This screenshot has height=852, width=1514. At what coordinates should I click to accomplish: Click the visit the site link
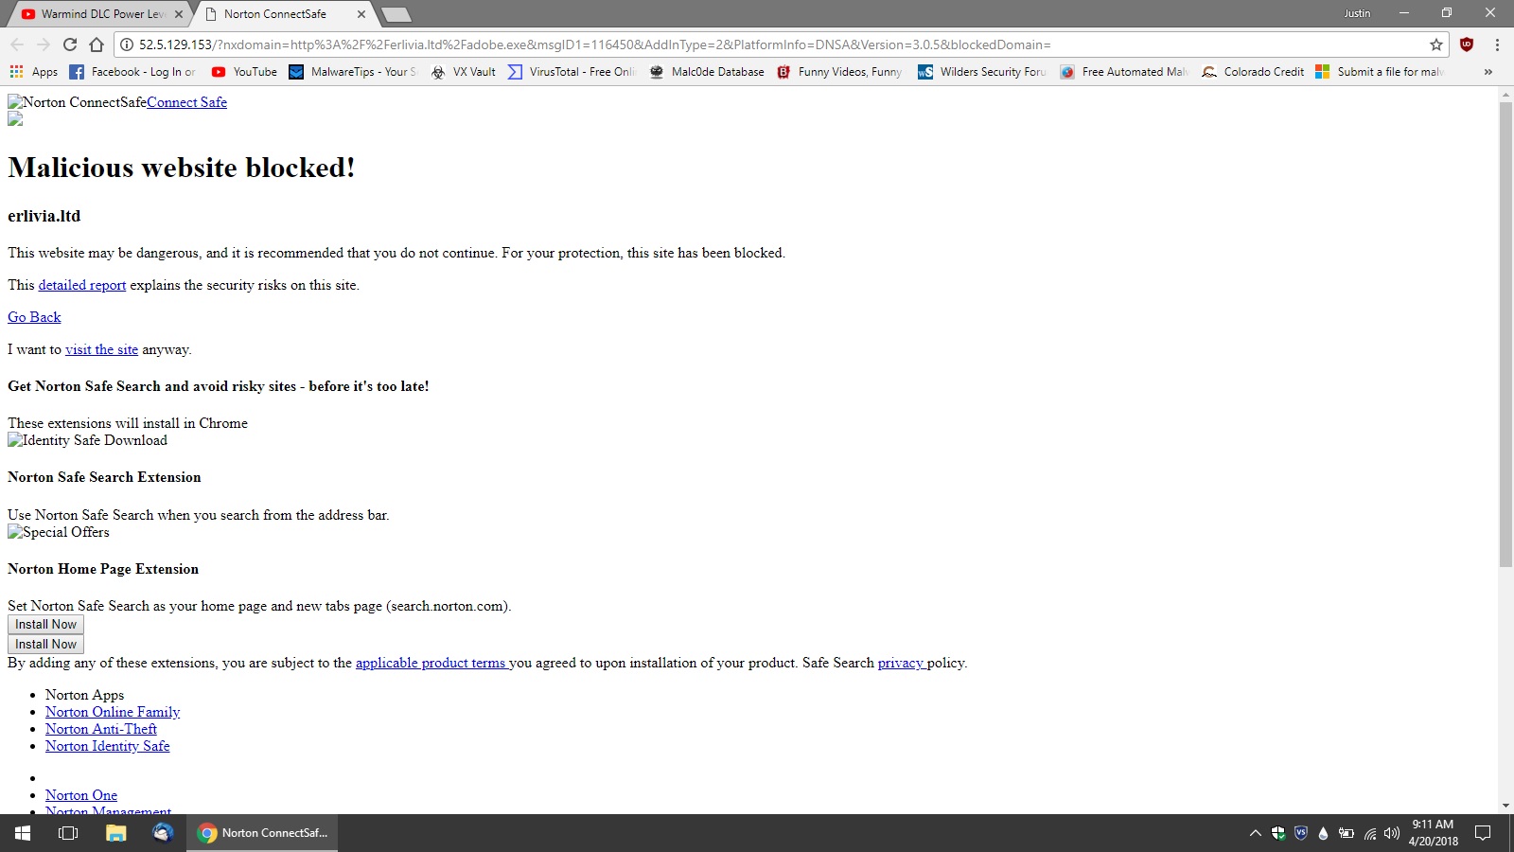(101, 349)
